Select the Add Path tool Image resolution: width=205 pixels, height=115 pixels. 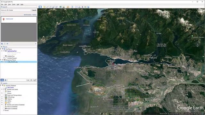tap(50, 7)
